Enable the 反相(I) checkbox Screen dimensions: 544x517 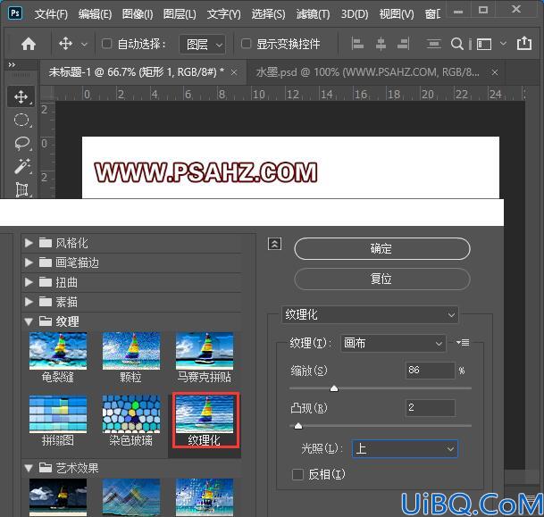(297, 474)
